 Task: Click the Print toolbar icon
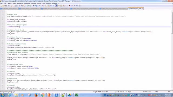click(x=16, y=6)
